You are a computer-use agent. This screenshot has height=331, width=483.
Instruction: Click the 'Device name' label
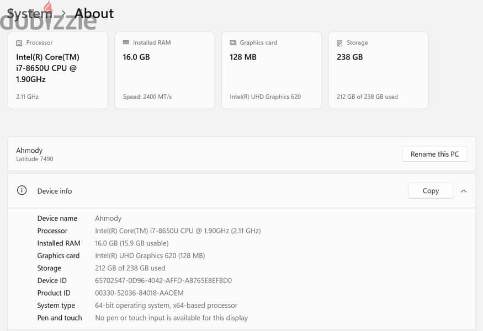tap(57, 218)
